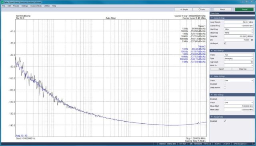Disable the Decade Table Enabled checkbox
Viewport: 256px width, 146px height.
click(x=225, y=121)
